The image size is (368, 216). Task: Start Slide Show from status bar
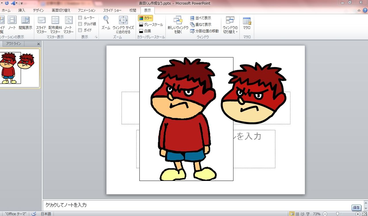coord(307,214)
